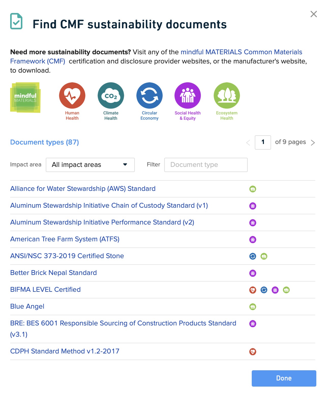Open Aluminum Stewardship Performance Standard (v2) link
The width and height of the screenshot is (327, 395).
click(102, 222)
